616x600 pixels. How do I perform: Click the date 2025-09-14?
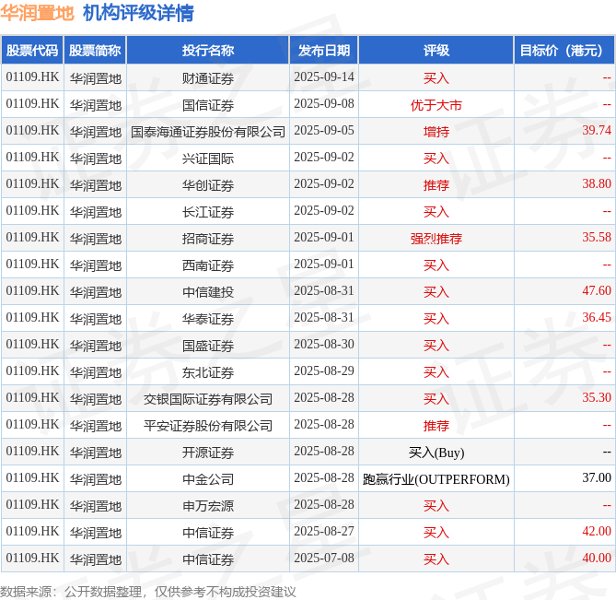pos(324,76)
